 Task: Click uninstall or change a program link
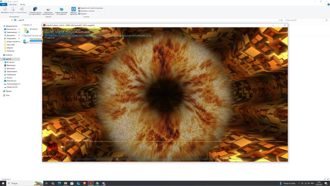pos(90,8)
